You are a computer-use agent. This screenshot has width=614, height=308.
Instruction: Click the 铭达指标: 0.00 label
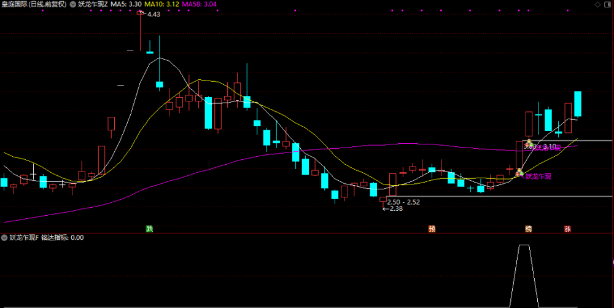click(62, 237)
